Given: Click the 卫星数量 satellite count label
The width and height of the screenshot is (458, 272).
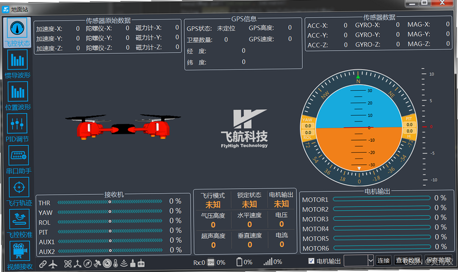Looking at the screenshot, I should (200, 40).
